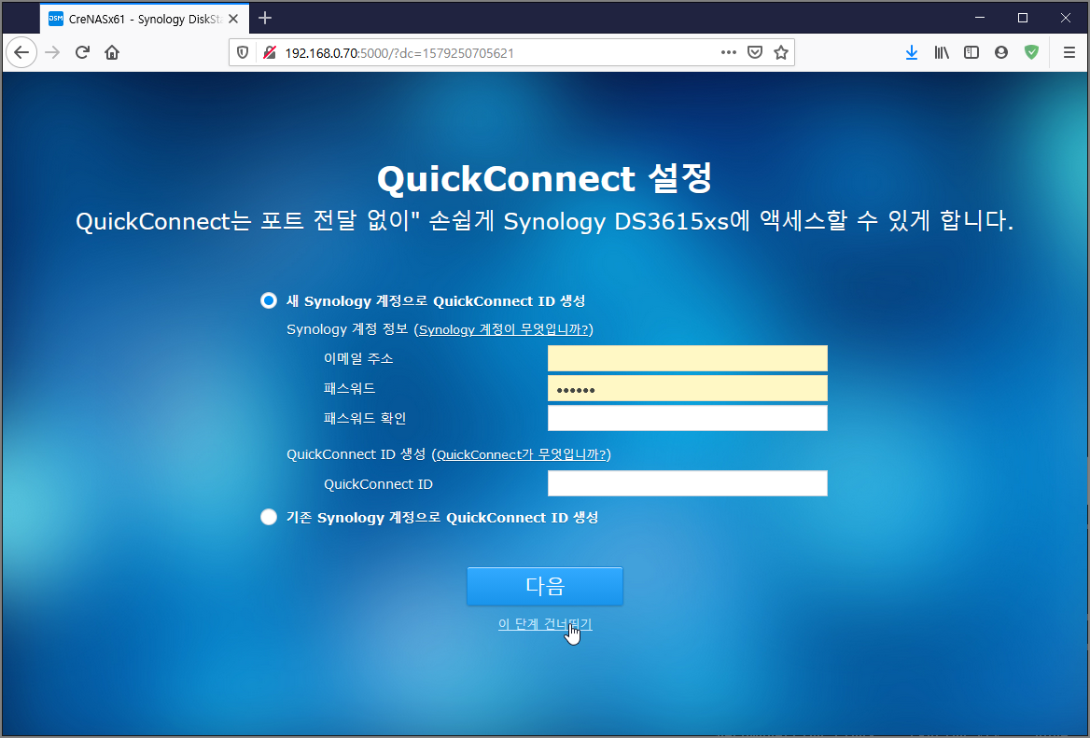
Task: Go back with the browser back arrow
Action: (21, 53)
